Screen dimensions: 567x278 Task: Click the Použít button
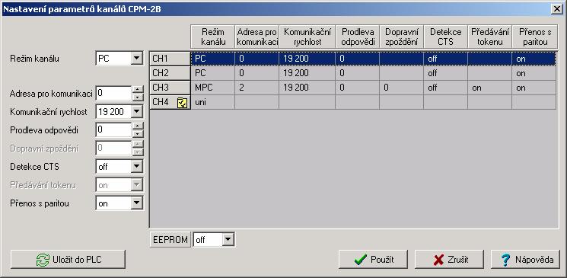(373, 260)
